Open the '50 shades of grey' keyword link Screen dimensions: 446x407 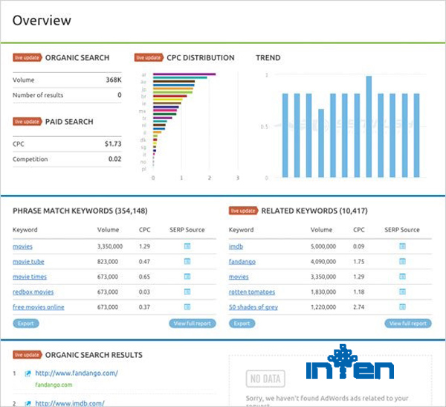click(x=254, y=307)
